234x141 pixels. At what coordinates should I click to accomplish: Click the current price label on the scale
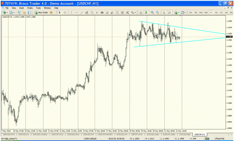229,37
